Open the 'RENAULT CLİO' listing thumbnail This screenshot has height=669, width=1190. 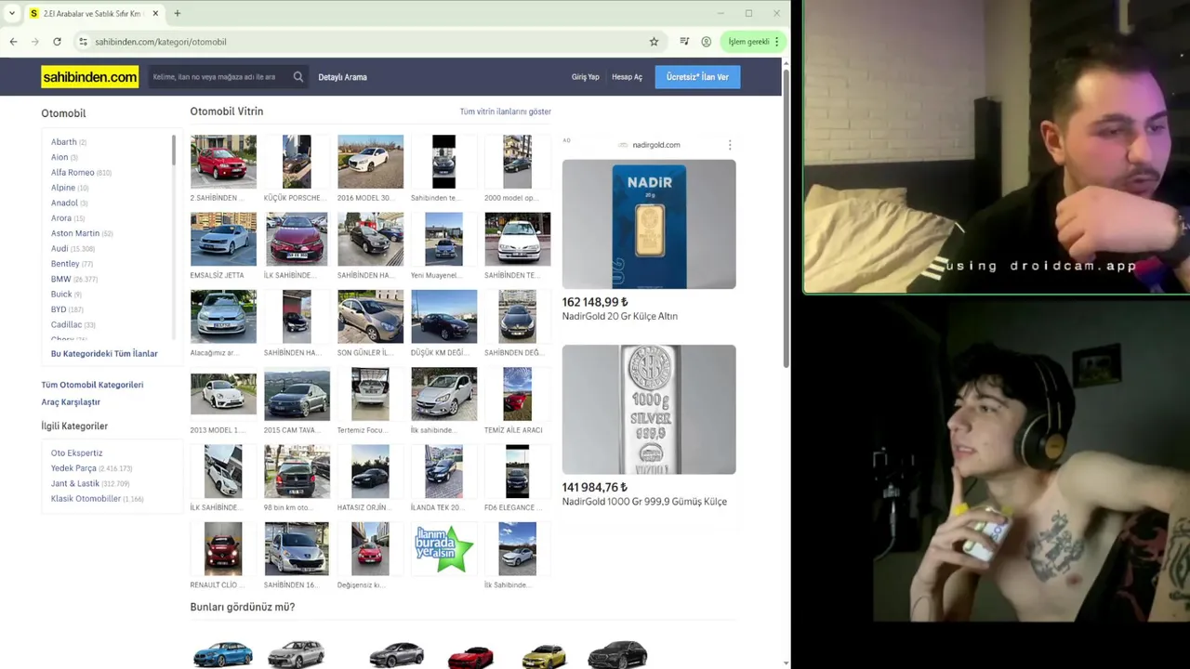pyautogui.click(x=223, y=548)
